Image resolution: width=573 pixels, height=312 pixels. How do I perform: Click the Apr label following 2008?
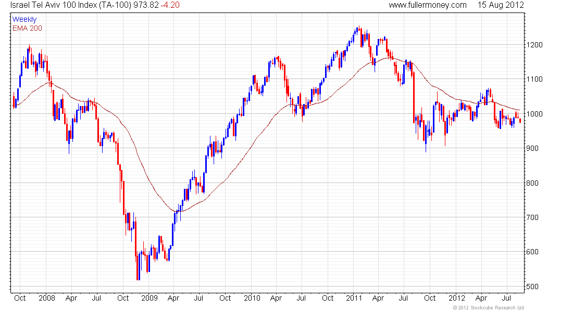coord(71,298)
